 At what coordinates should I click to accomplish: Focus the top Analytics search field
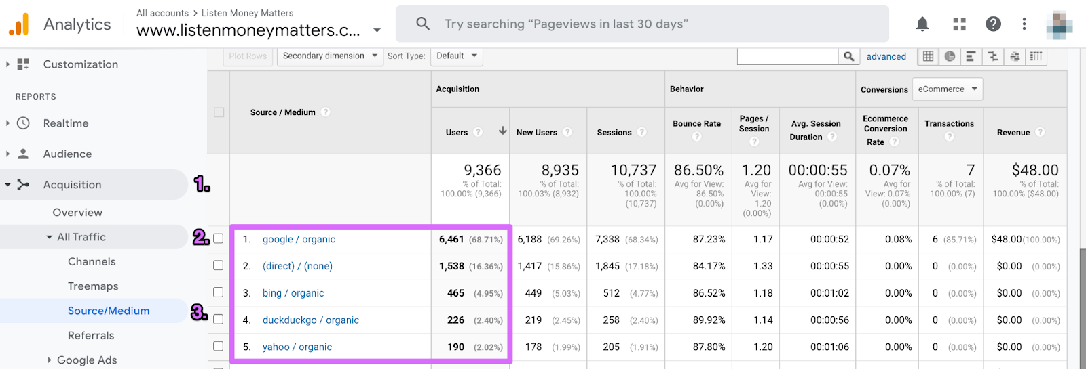642,24
